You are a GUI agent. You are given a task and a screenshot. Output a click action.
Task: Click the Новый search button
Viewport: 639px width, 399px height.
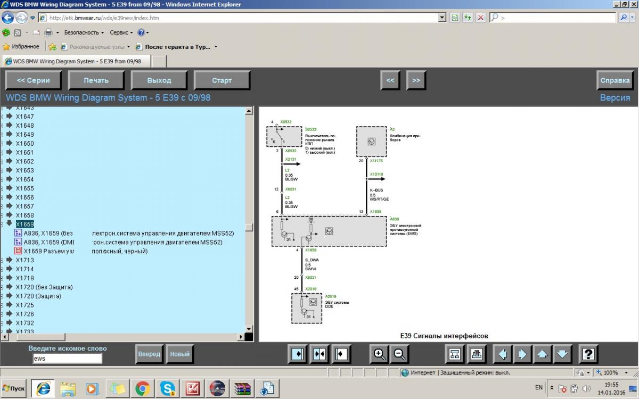179,354
